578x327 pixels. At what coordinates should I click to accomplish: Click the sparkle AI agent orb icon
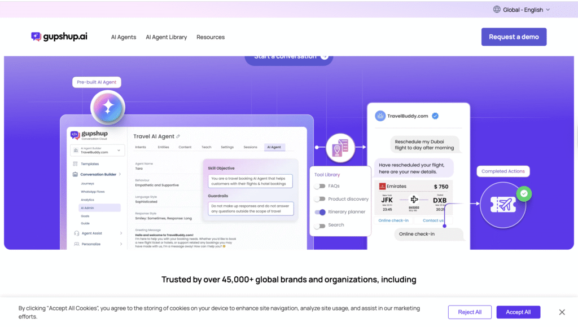point(108,108)
